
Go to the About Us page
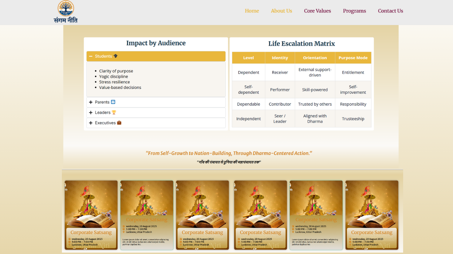tap(281, 11)
